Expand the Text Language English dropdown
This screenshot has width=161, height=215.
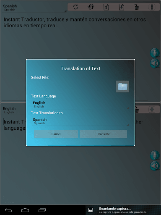pyautogui.click(x=80, y=105)
